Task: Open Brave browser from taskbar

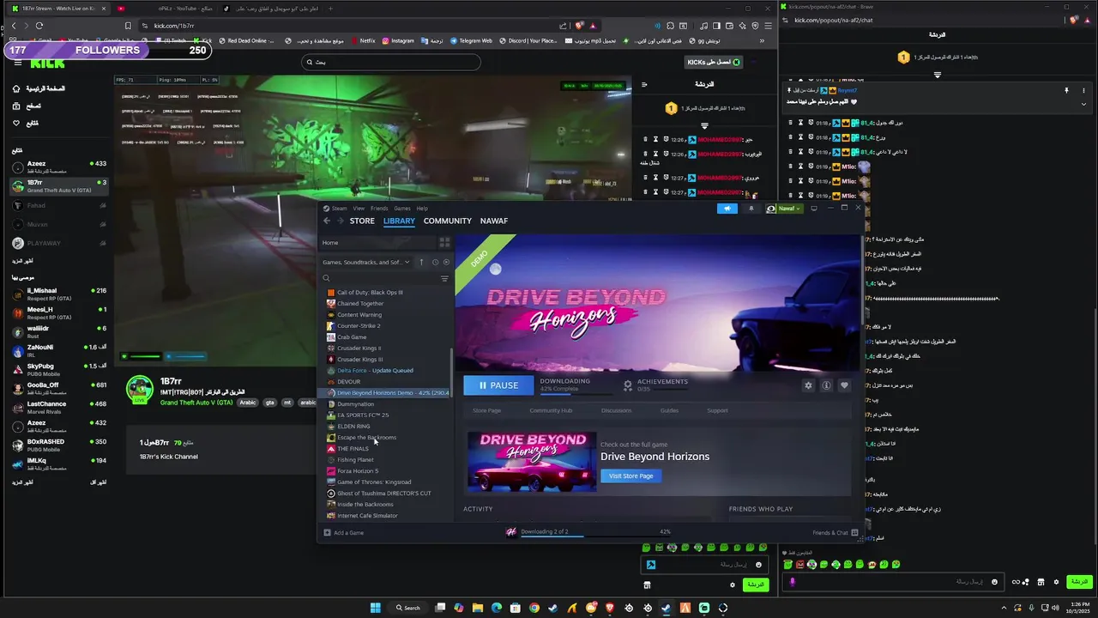Action: 610,608
